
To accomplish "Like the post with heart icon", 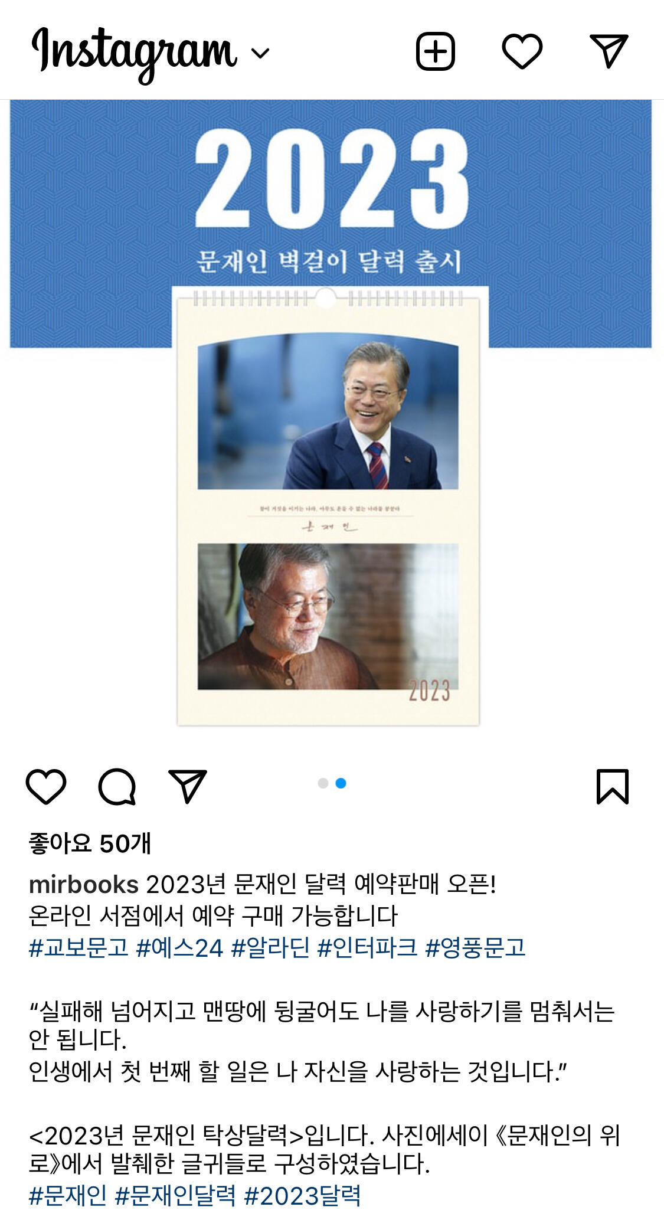I will click(46, 786).
